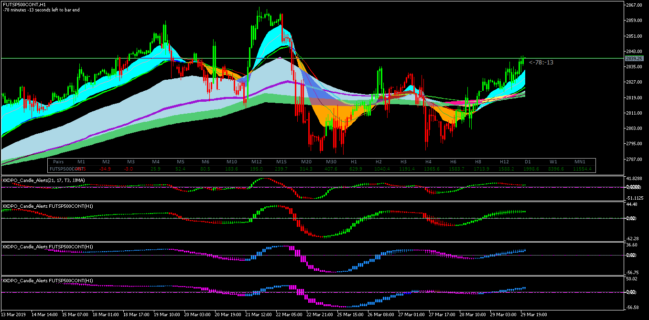Click the 2851 price axis label
The image size is (649, 320).
click(x=634, y=36)
